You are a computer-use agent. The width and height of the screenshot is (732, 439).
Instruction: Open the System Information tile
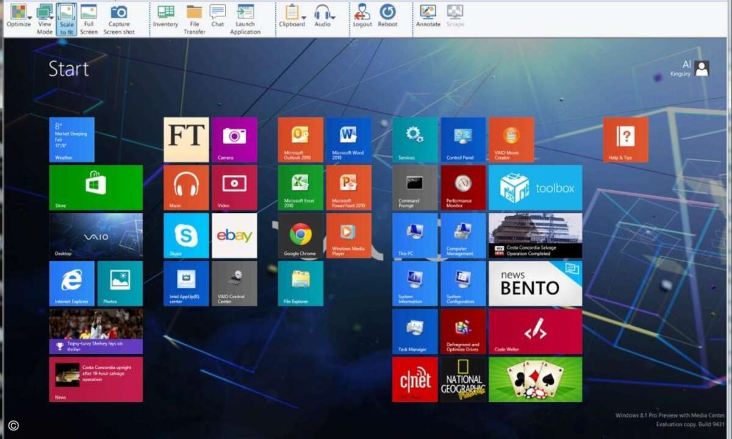415,284
